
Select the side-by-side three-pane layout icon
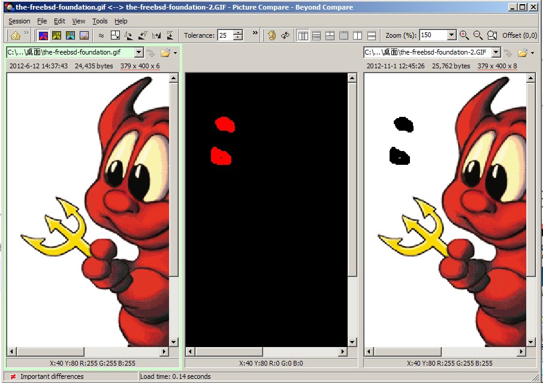pyautogui.click(x=303, y=35)
